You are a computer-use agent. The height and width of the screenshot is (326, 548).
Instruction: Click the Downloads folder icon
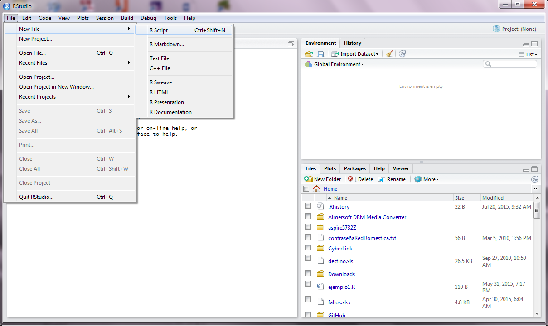pos(320,274)
